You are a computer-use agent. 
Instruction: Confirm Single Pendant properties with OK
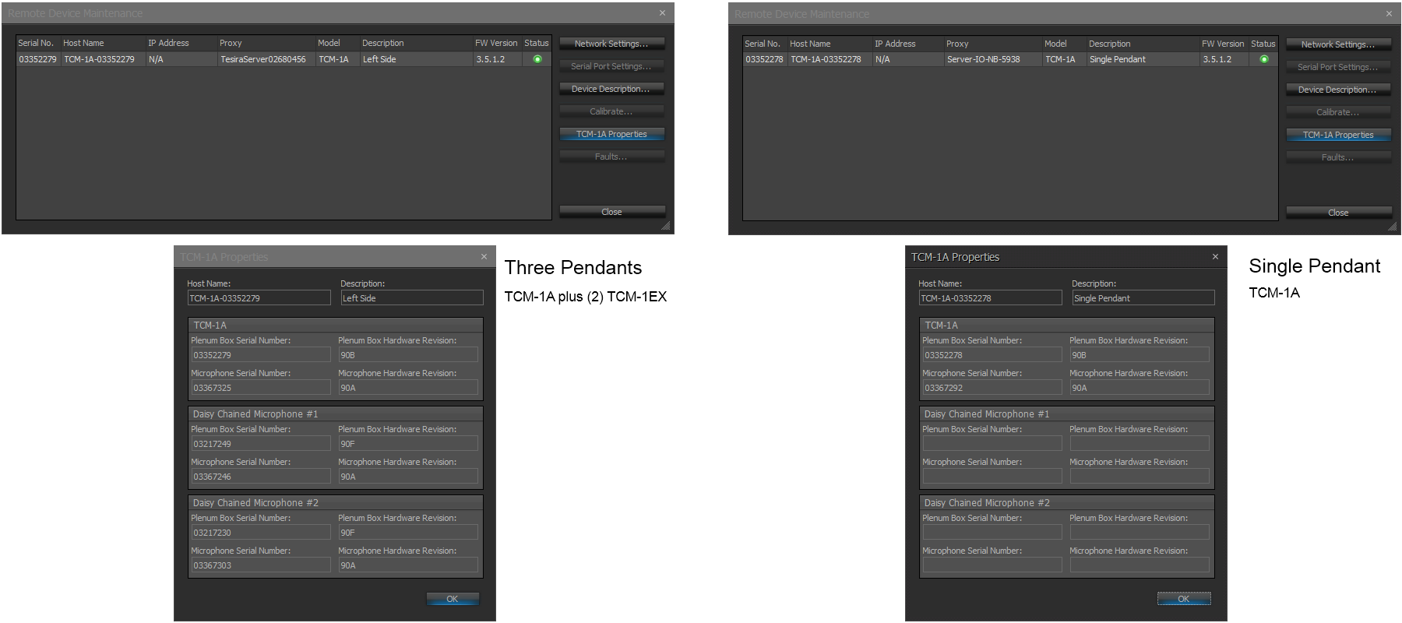click(1184, 599)
